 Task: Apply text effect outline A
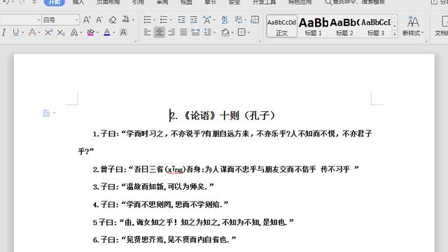click(x=73, y=33)
